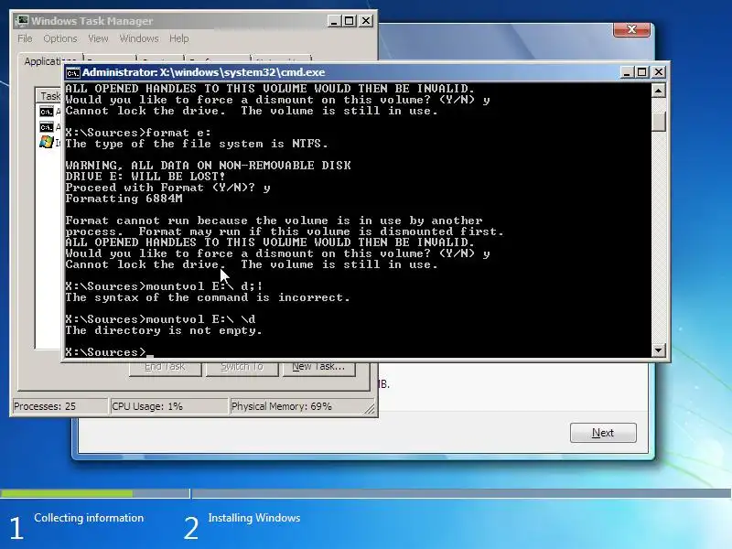Screen dimensions: 732x549
Task: Click Next in the Windows setup dialog
Action: (x=603, y=433)
